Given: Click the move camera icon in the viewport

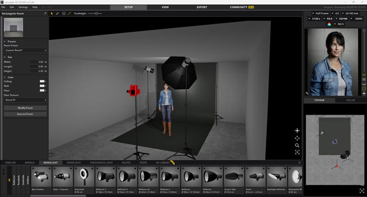Looking at the screenshot, I should [x=297, y=130].
